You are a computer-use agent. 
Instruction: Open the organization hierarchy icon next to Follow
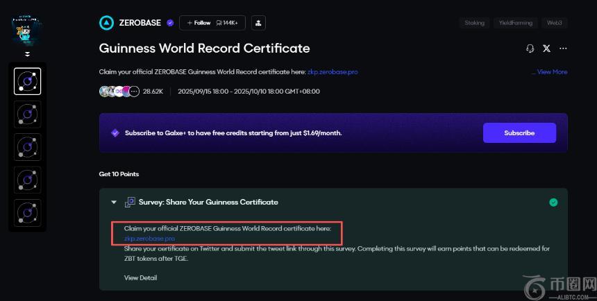pos(258,23)
